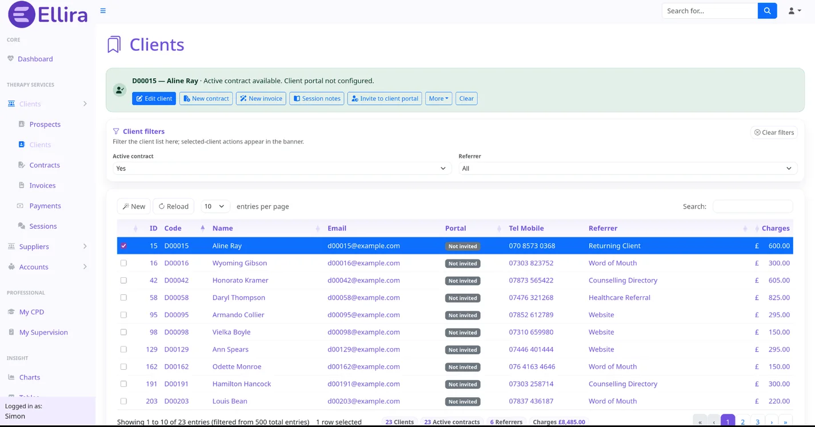This screenshot has height=427, width=815.
Task: Sort by Portal column sort arrows
Action: click(x=499, y=228)
